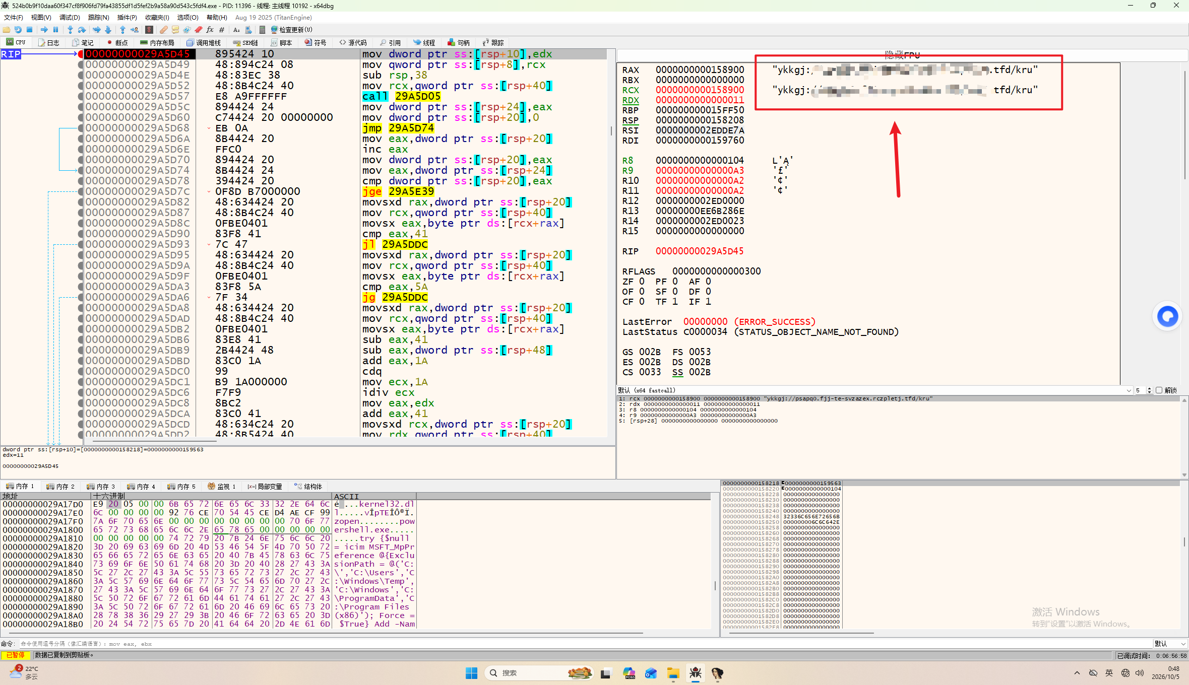This screenshot has width=1189, height=685.
Task: Click the Step over toolbar icon
Action: click(82, 30)
